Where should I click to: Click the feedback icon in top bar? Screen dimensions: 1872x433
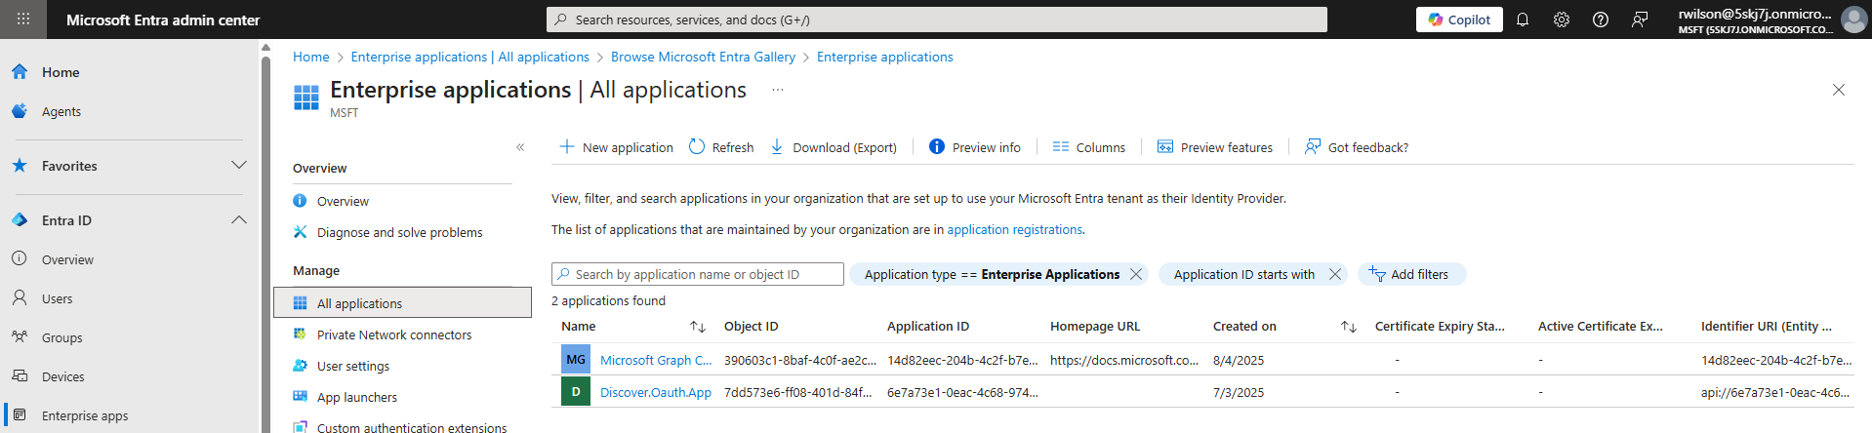(1640, 20)
